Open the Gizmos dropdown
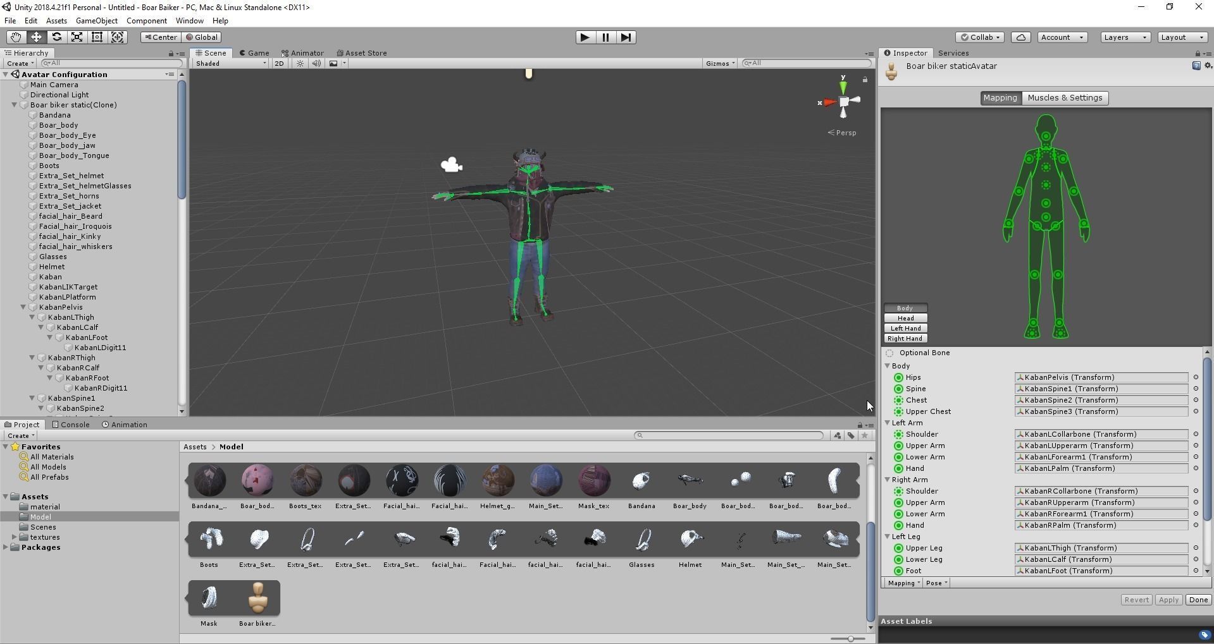 (x=720, y=63)
